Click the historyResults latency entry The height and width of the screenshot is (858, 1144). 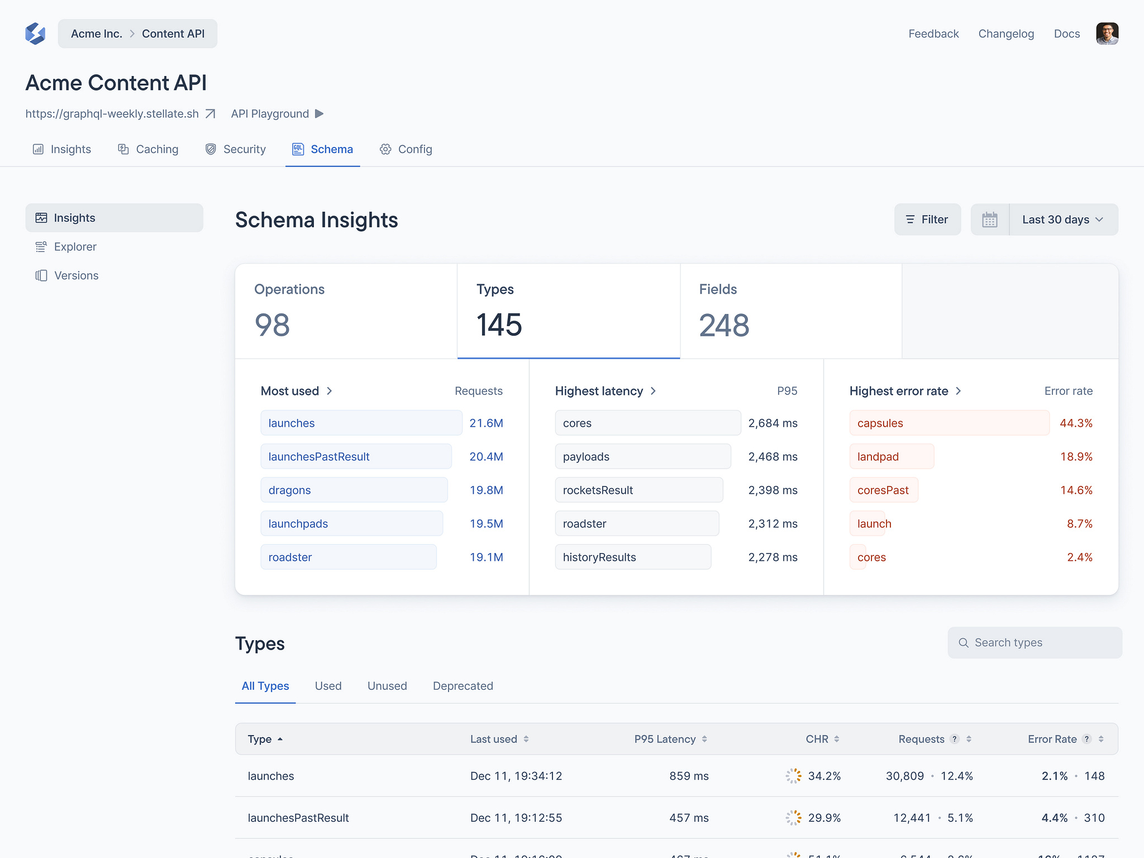pyautogui.click(x=633, y=557)
